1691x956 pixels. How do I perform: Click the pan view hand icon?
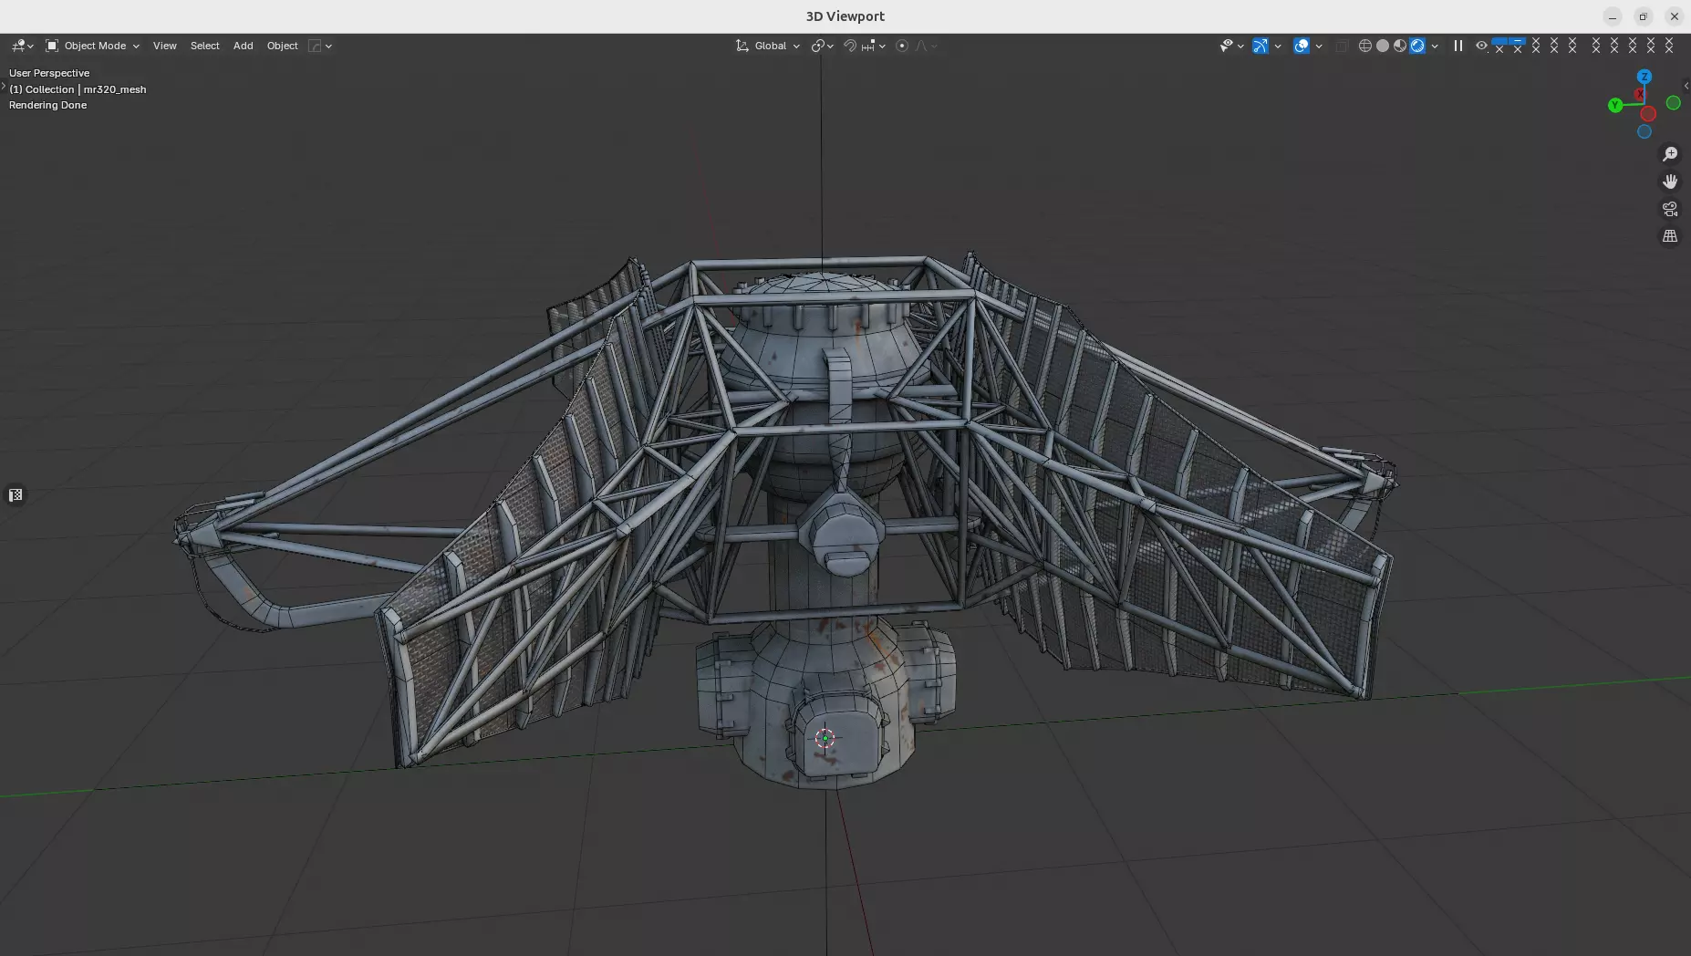coord(1670,182)
